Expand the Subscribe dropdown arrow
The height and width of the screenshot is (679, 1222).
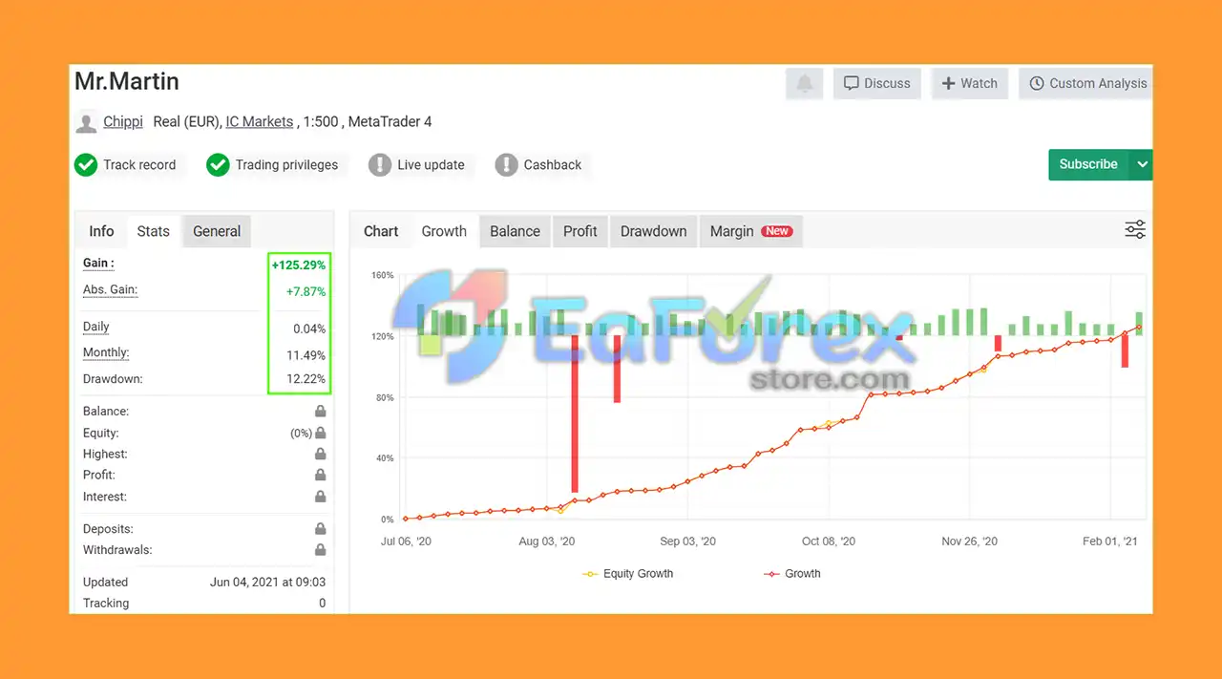tap(1141, 164)
